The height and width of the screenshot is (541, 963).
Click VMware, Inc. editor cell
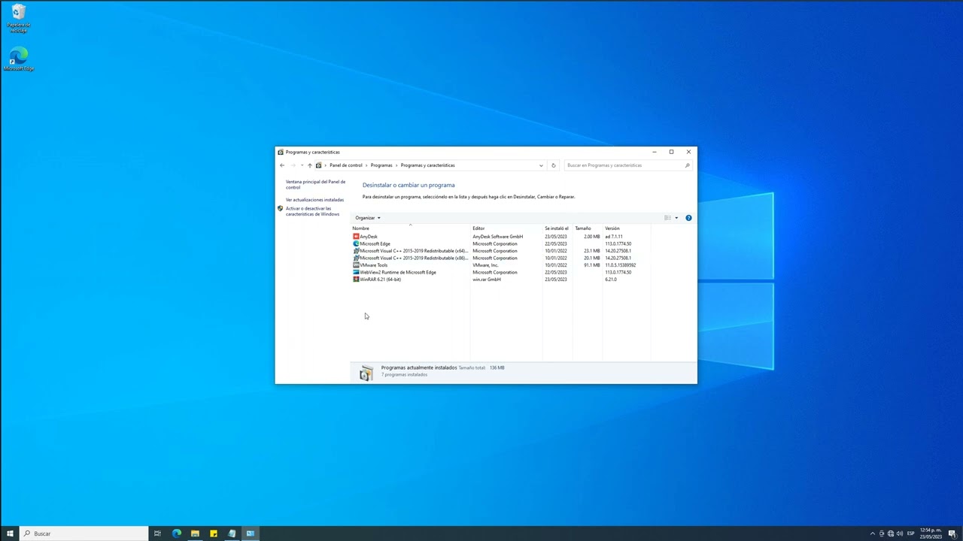click(x=485, y=265)
